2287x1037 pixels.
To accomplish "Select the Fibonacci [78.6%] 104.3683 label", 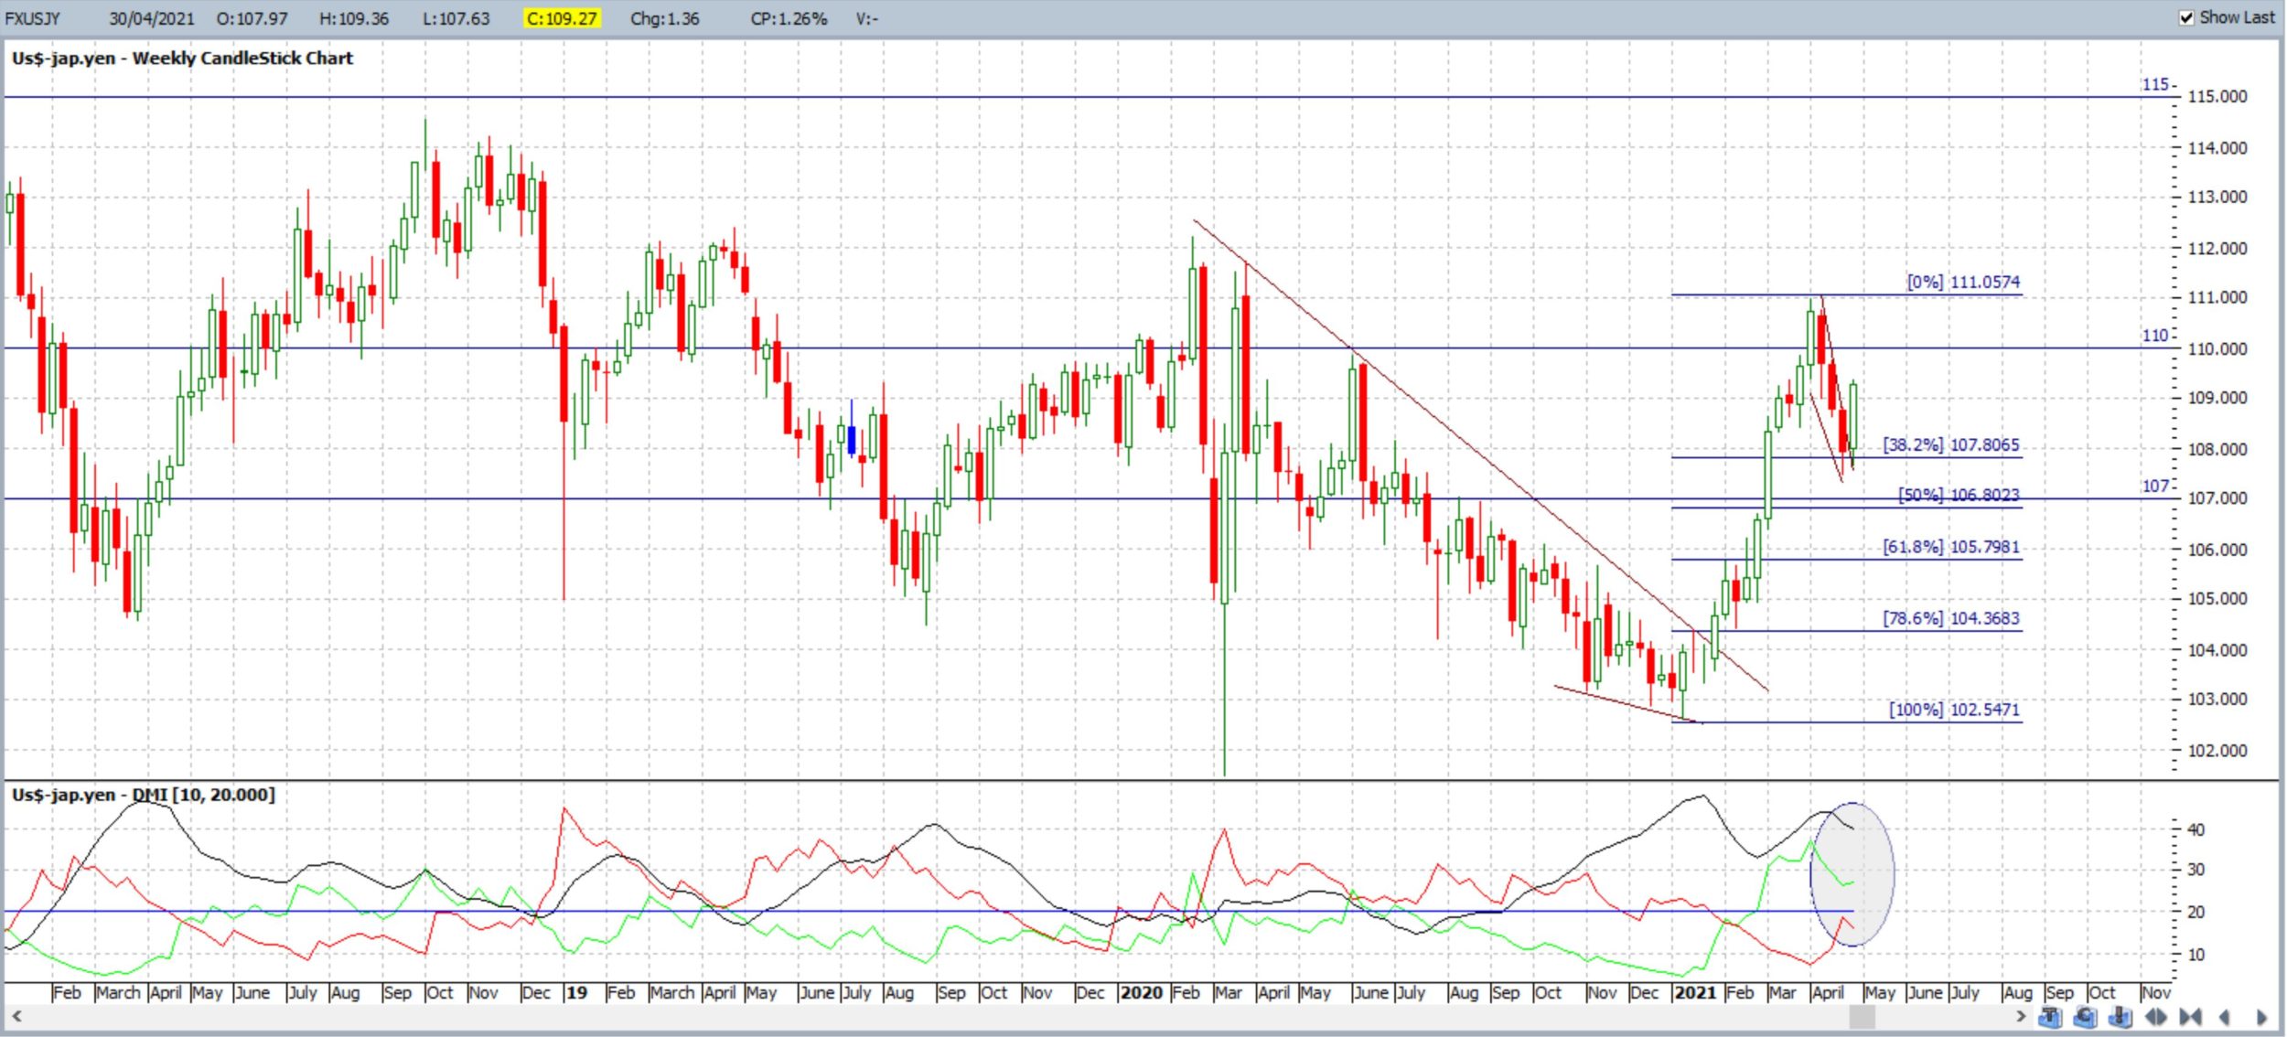I will point(1950,618).
